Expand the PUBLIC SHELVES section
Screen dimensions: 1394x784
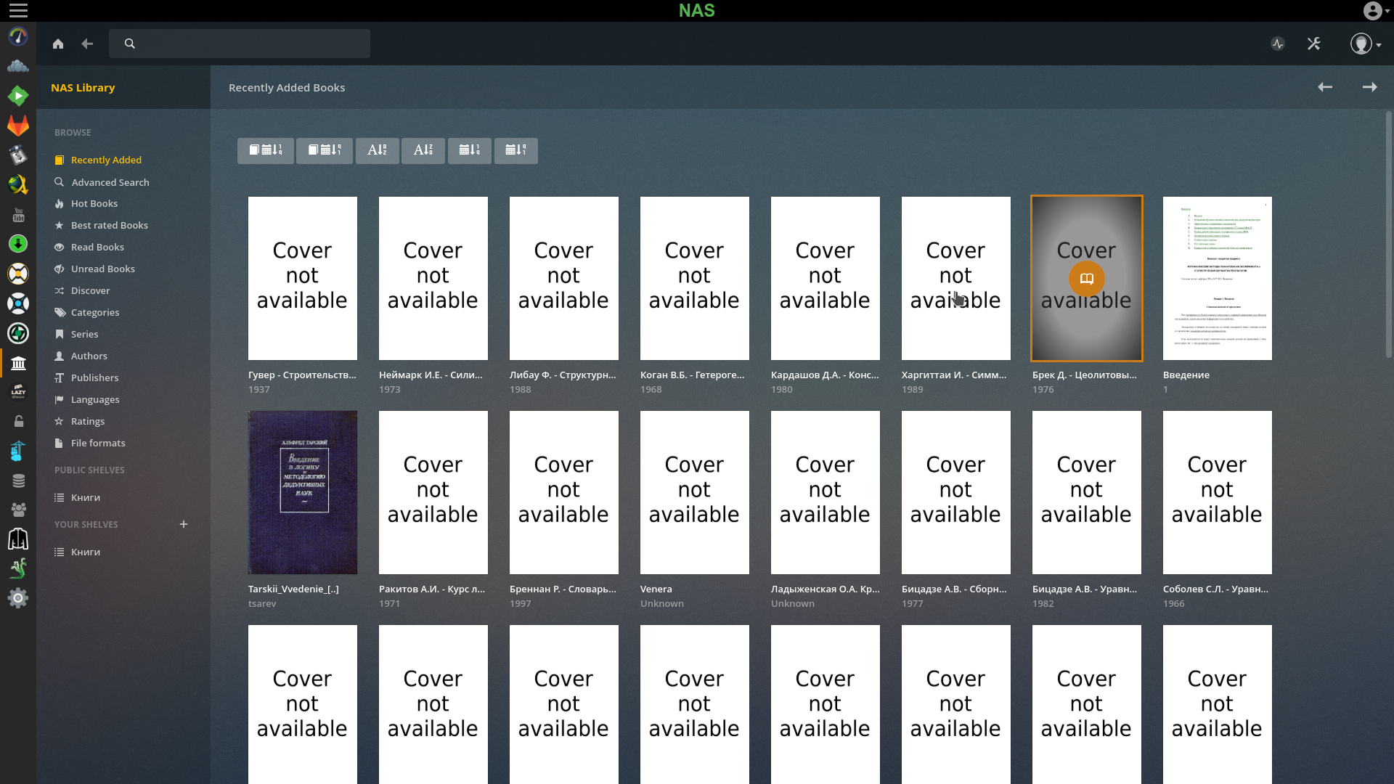pos(88,469)
